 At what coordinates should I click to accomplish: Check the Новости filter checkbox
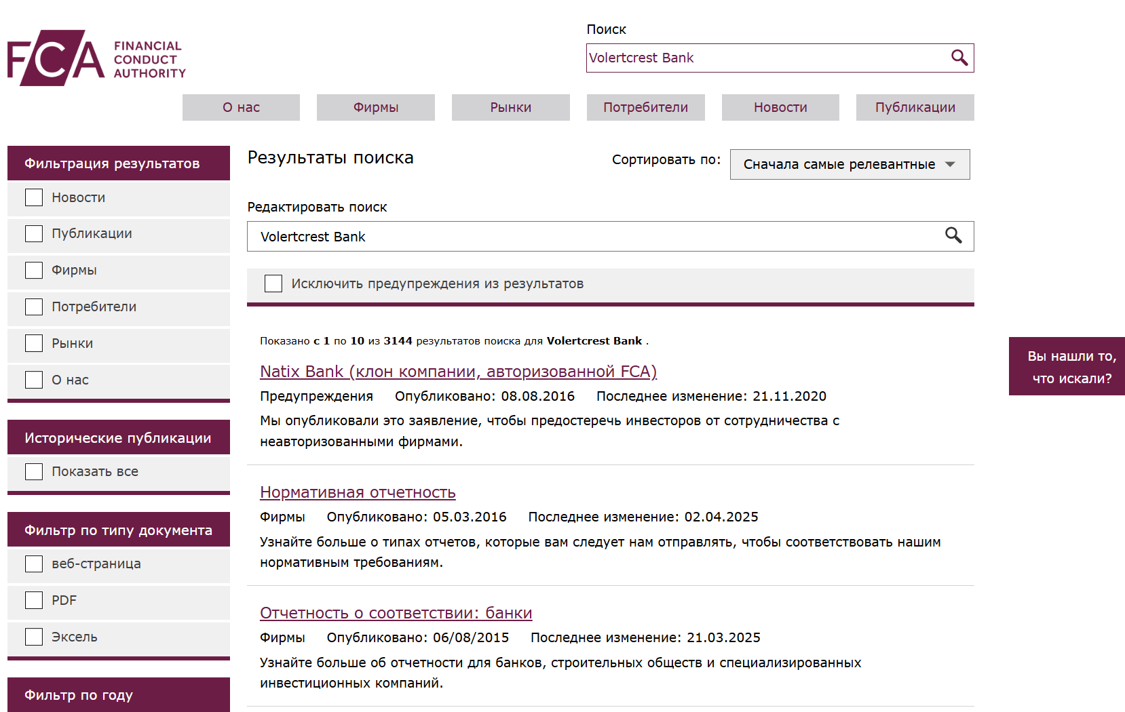tap(33, 197)
